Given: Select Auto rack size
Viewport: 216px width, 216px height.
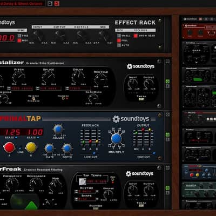Looking at the screenshot, I should pos(119,45).
